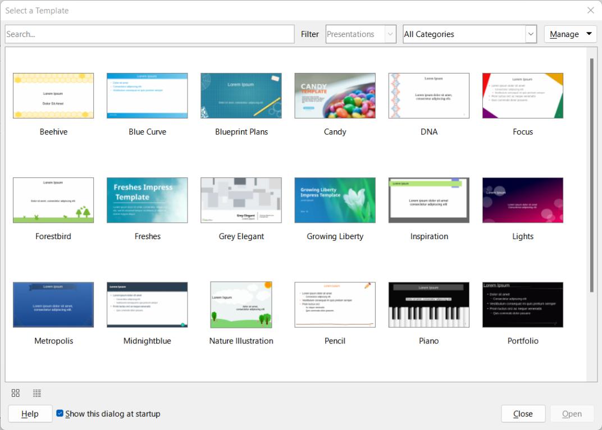Click the 'Growing Liberty' template name
Viewport: 602px width, 430px height.
tap(335, 236)
